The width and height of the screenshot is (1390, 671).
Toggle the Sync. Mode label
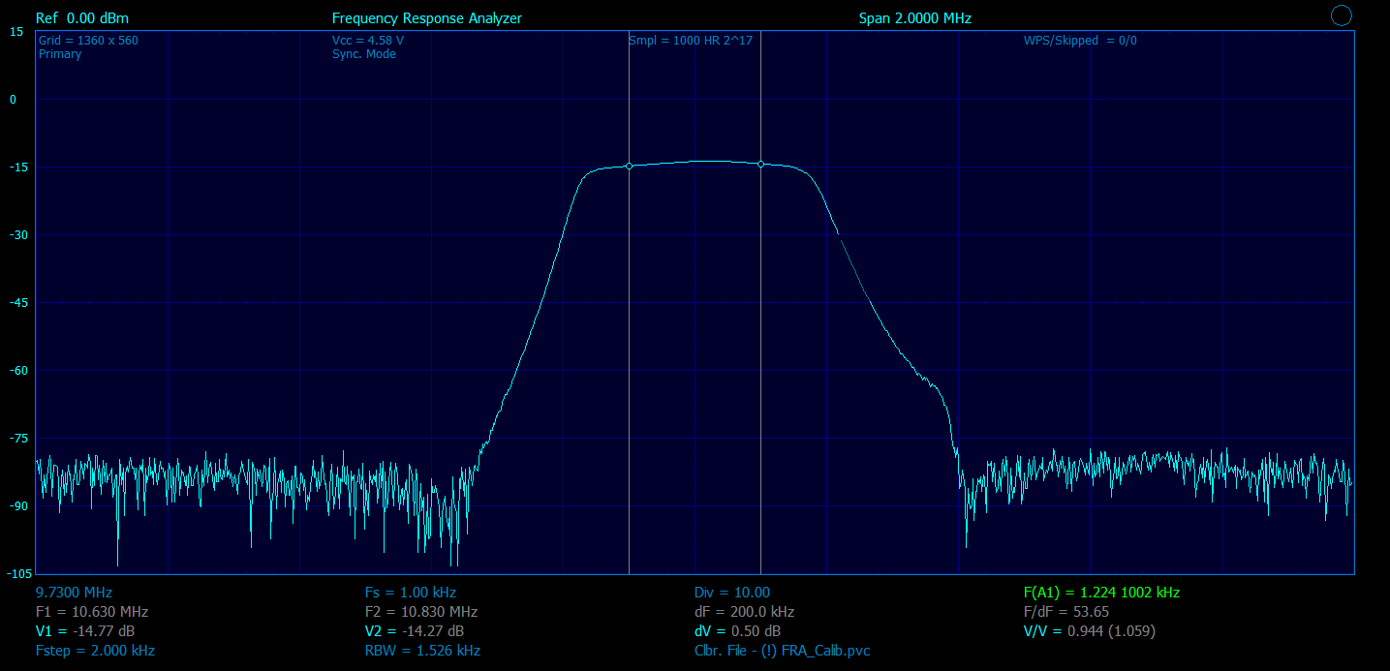[363, 54]
